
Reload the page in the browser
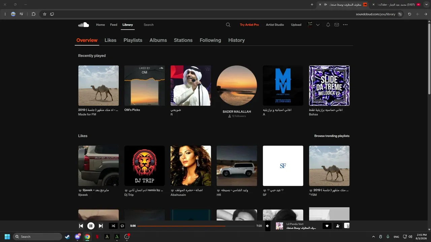pos(409,14)
